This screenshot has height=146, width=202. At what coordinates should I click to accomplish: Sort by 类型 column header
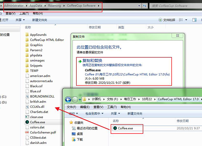coord(121,27)
